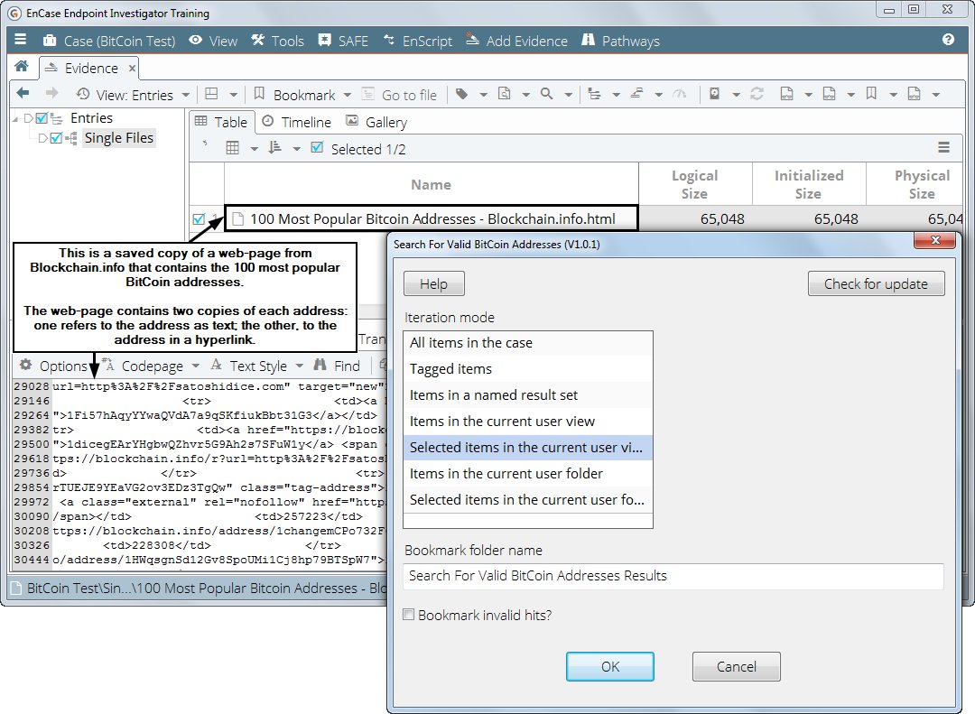Screen dimensions: 975x714
Task: Select Single Files in tree
Action: point(119,137)
